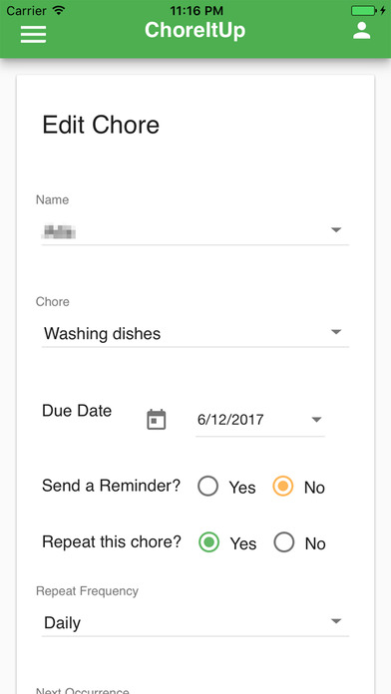Tap the ChoreItUp app title
This screenshot has height=694, width=391.
(195, 31)
